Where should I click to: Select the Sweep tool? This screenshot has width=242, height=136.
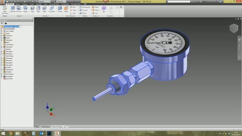pyautogui.click(x=25, y=9)
